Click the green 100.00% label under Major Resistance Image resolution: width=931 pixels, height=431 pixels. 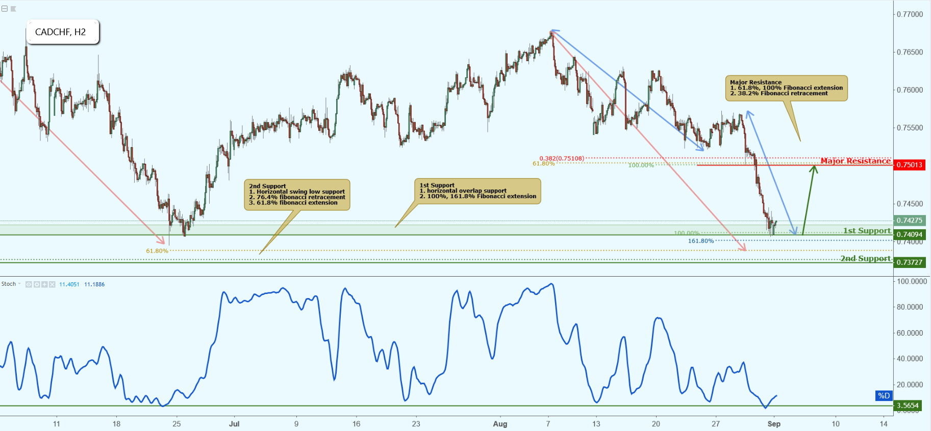641,165
